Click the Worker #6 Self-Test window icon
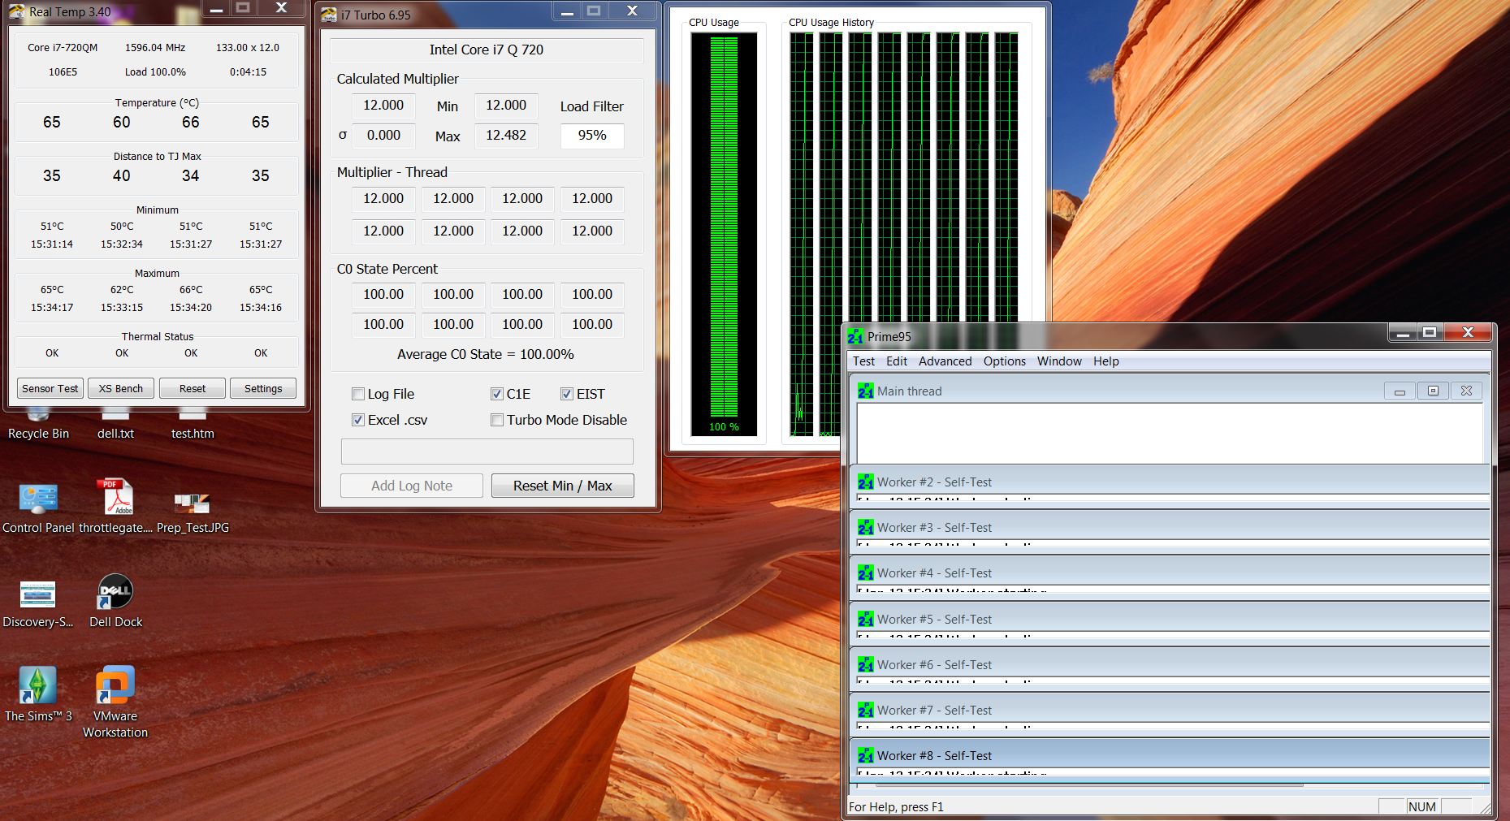1510x821 pixels. (866, 664)
